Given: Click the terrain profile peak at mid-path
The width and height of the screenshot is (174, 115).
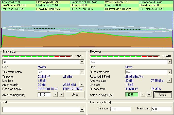Looking at the screenshot, I should pyautogui.click(x=82, y=32).
